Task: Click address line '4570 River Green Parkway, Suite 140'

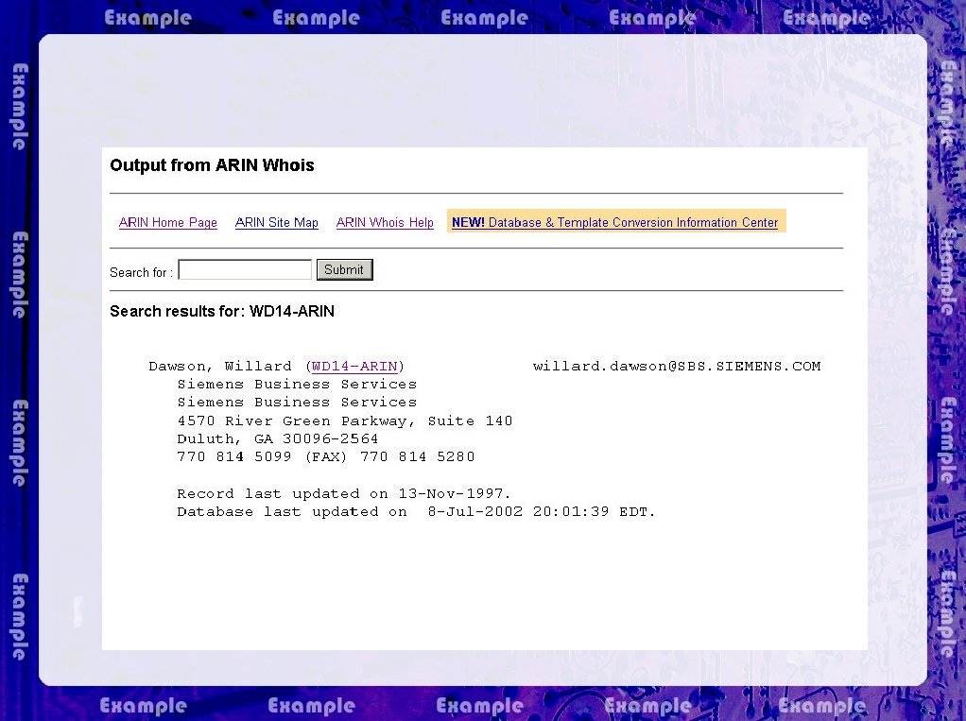Action: pos(345,421)
